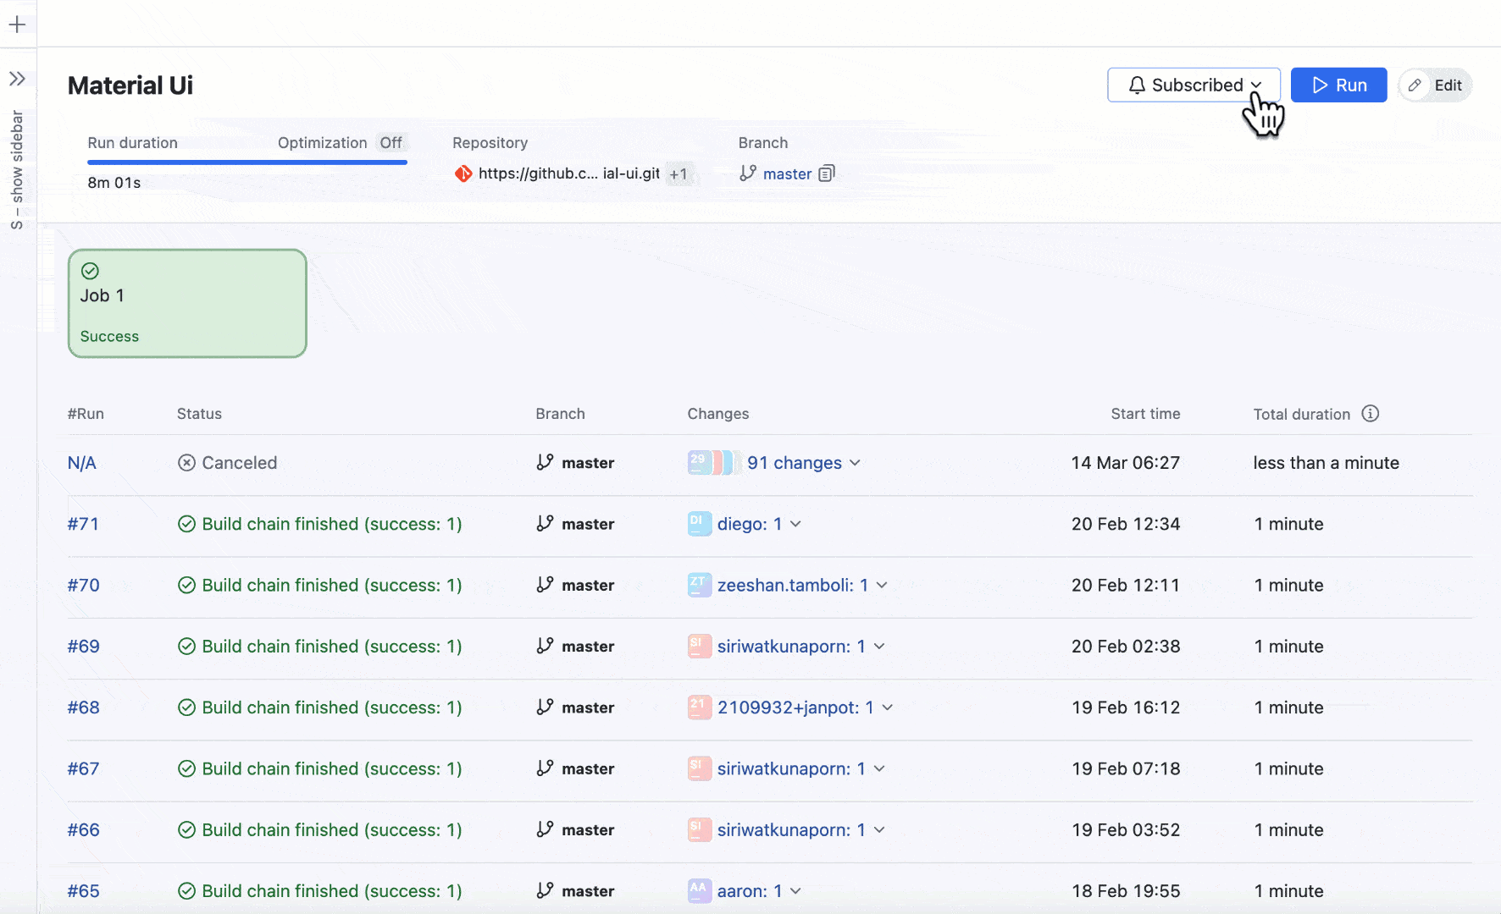Click 'S – show sidebar' vertical label
Screen dimensions: 1501x914
tap(17, 170)
